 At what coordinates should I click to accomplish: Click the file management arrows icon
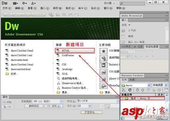(64, 14)
